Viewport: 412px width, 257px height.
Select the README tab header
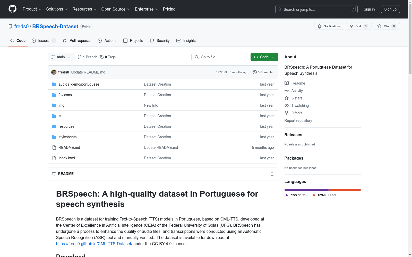(x=63, y=174)
